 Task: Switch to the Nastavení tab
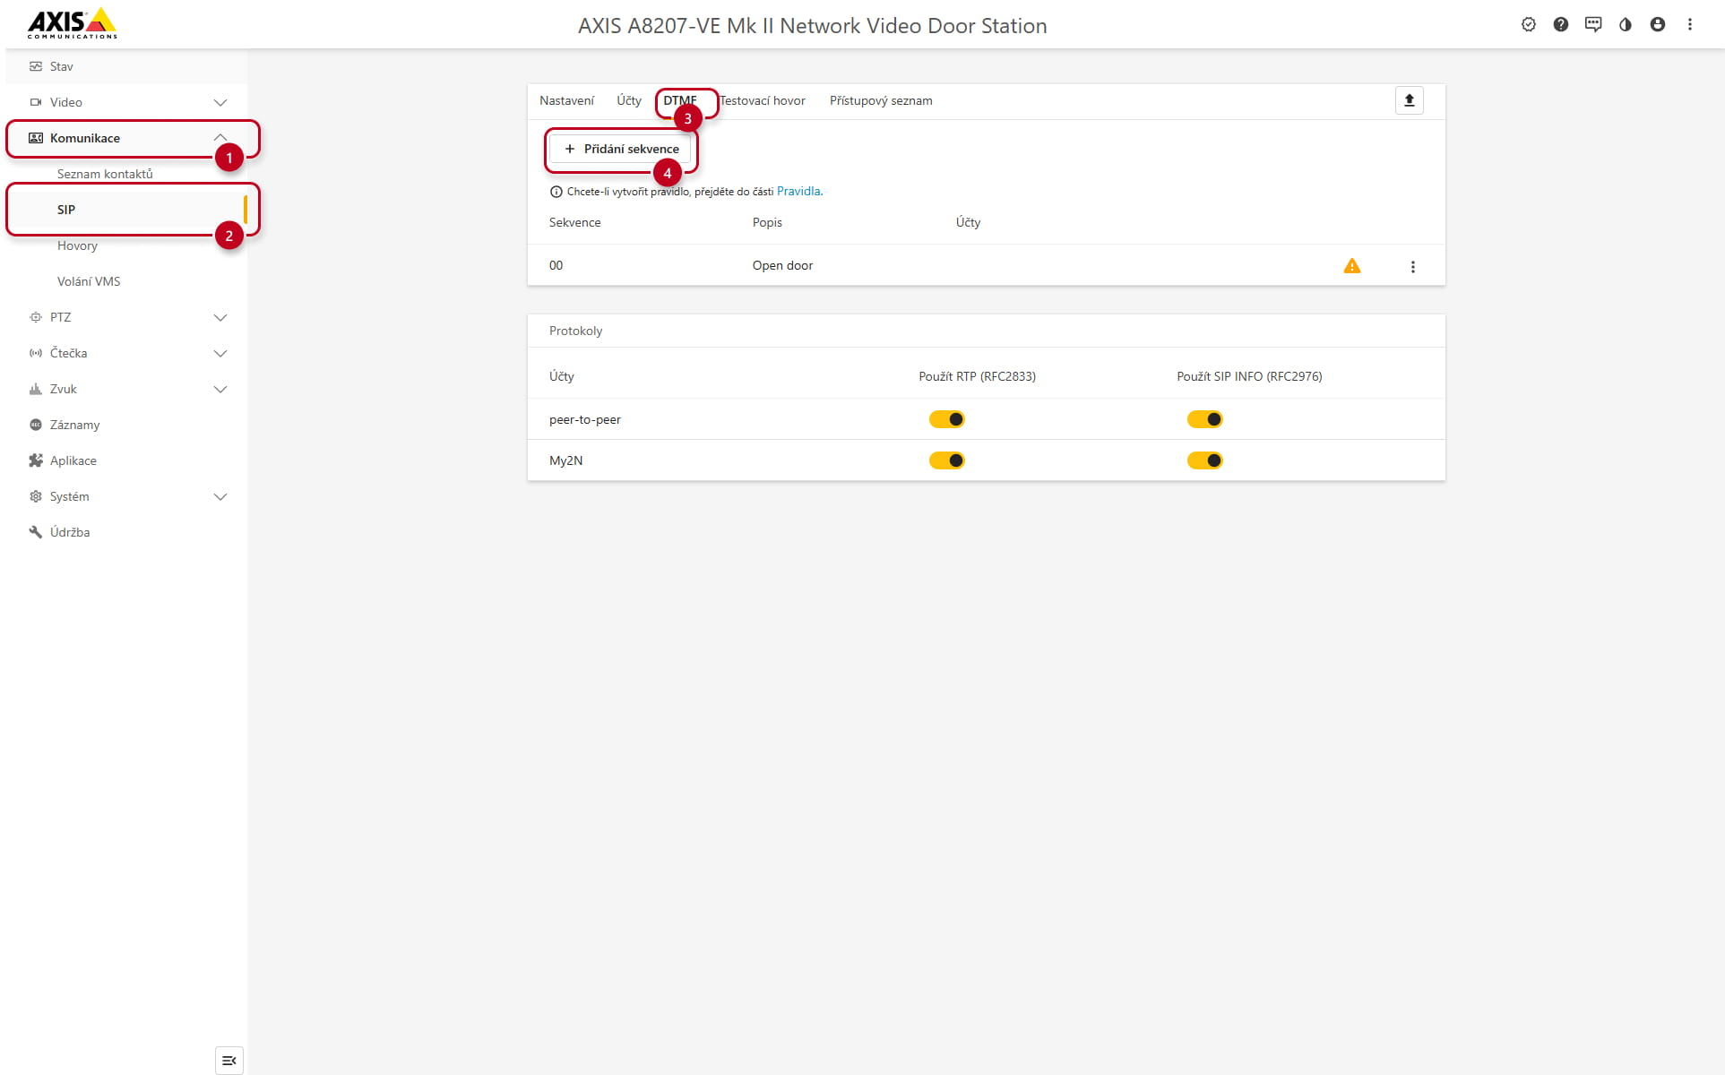coord(566,100)
